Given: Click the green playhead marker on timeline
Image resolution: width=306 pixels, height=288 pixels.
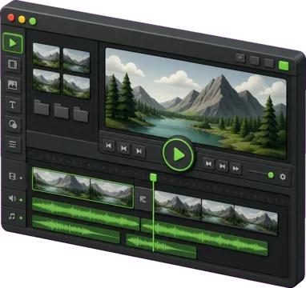Looking at the screenshot, I should (153, 178).
